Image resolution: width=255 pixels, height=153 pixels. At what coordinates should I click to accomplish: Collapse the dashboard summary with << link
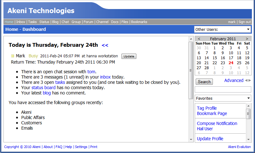coord(105,45)
